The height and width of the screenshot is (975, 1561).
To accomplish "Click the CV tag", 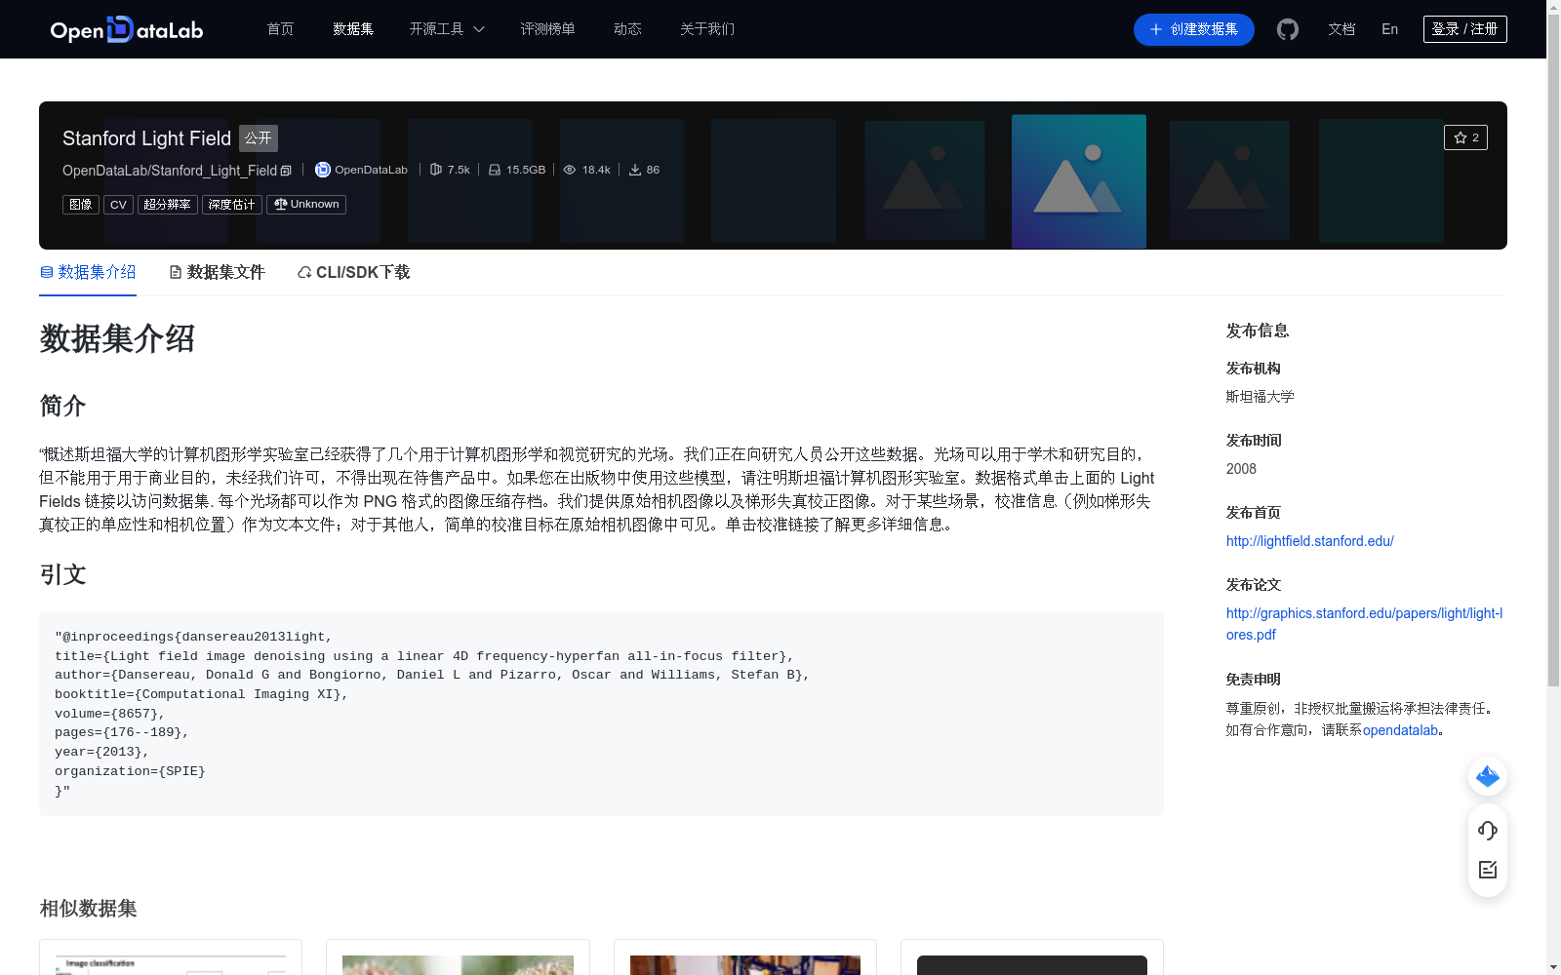I will [x=118, y=205].
